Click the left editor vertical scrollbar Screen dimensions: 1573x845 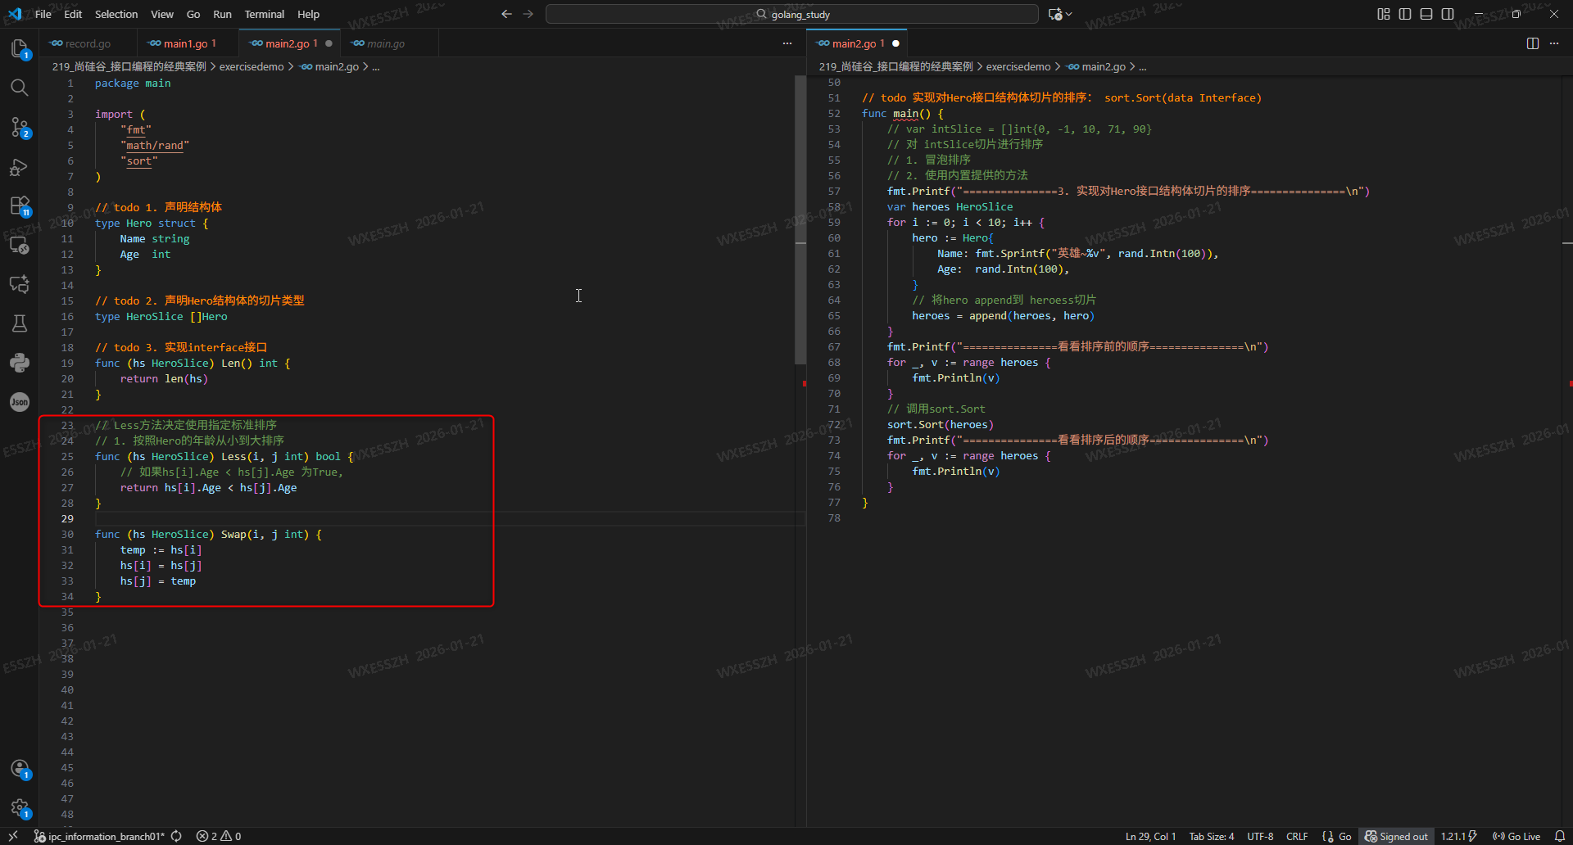(x=800, y=220)
